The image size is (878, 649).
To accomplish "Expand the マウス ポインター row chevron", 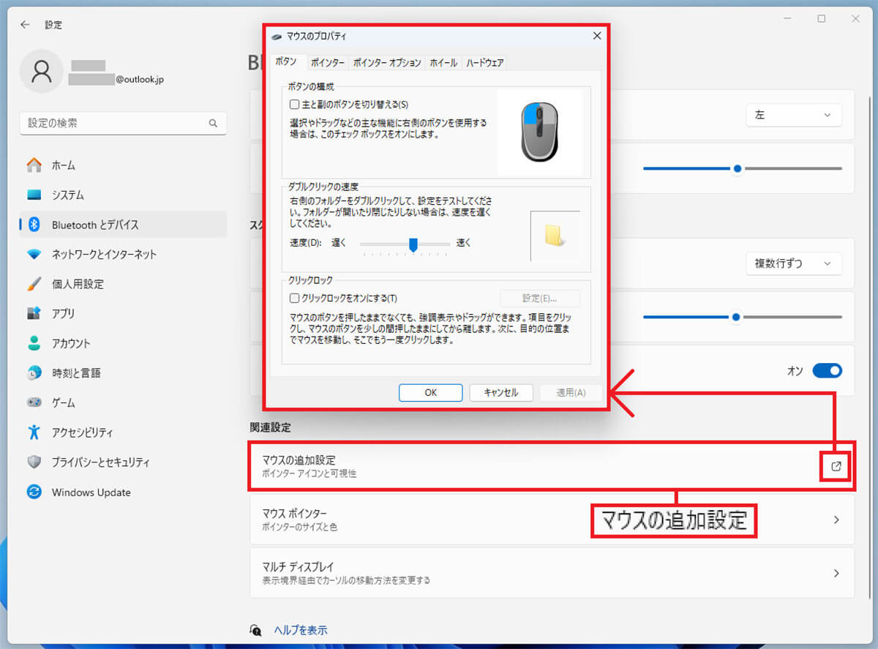I will (x=836, y=520).
